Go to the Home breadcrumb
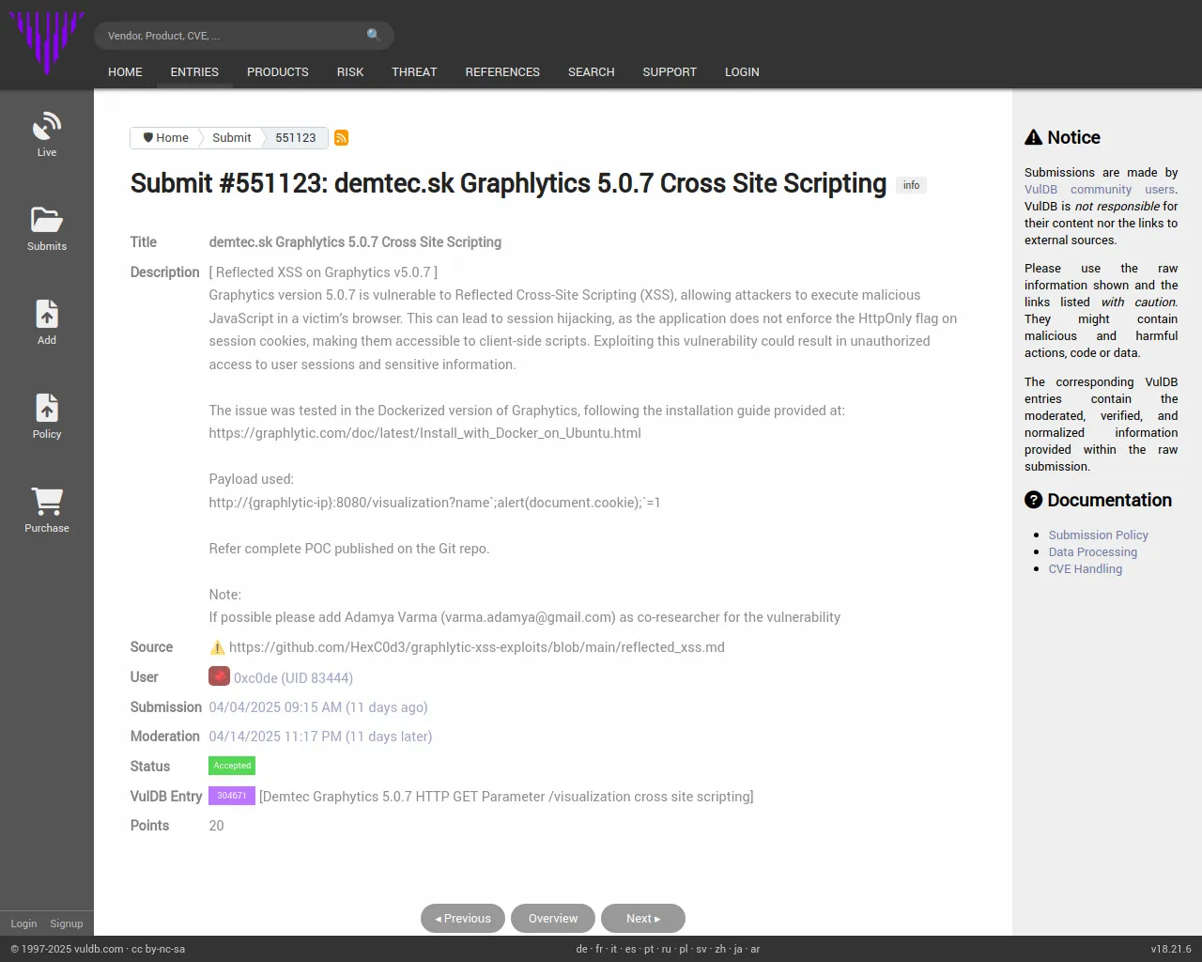This screenshot has height=962, width=1202. tap(165, 138)
